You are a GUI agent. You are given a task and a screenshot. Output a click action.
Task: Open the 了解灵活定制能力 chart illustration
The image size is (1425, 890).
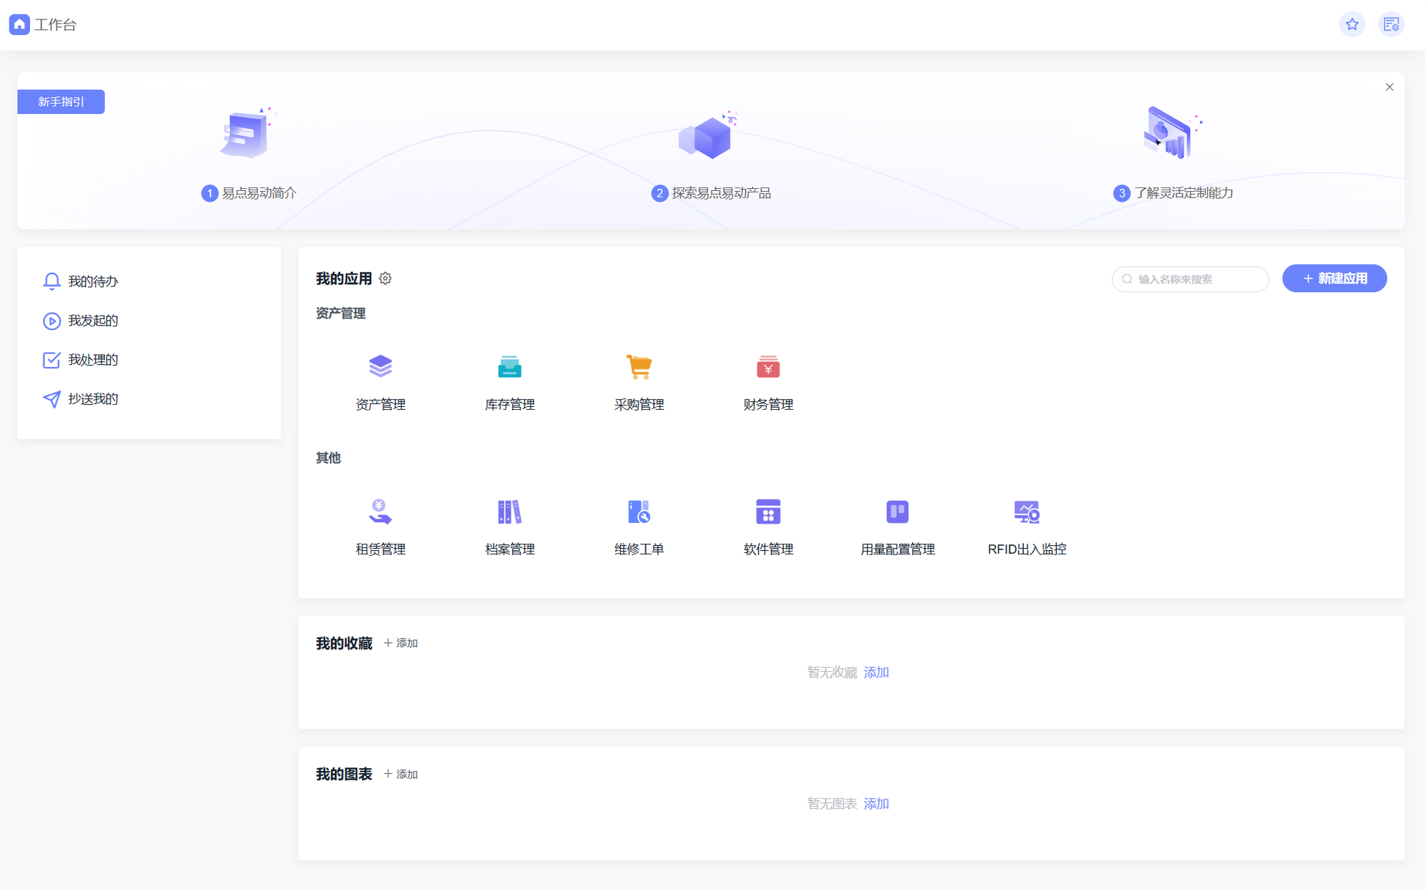[1172, 133]
